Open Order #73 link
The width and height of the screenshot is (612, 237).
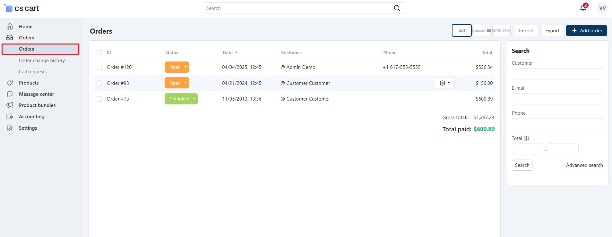pyautogui.click(x=118, y=99)
